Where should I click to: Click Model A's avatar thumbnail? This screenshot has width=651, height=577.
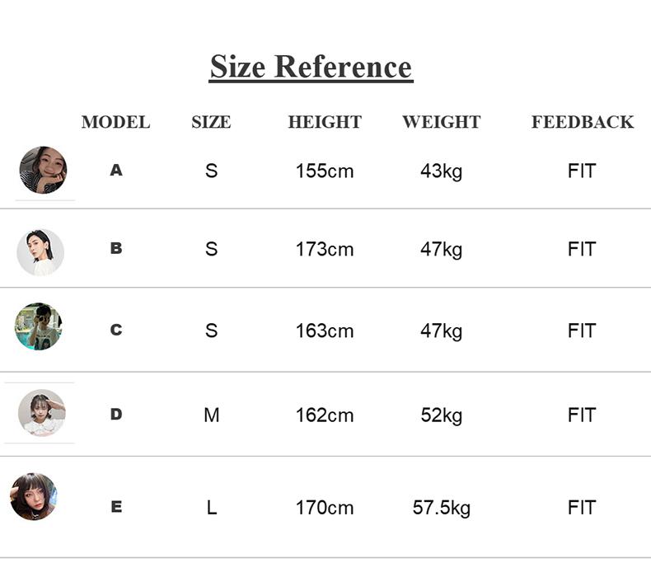pos(43,170)
